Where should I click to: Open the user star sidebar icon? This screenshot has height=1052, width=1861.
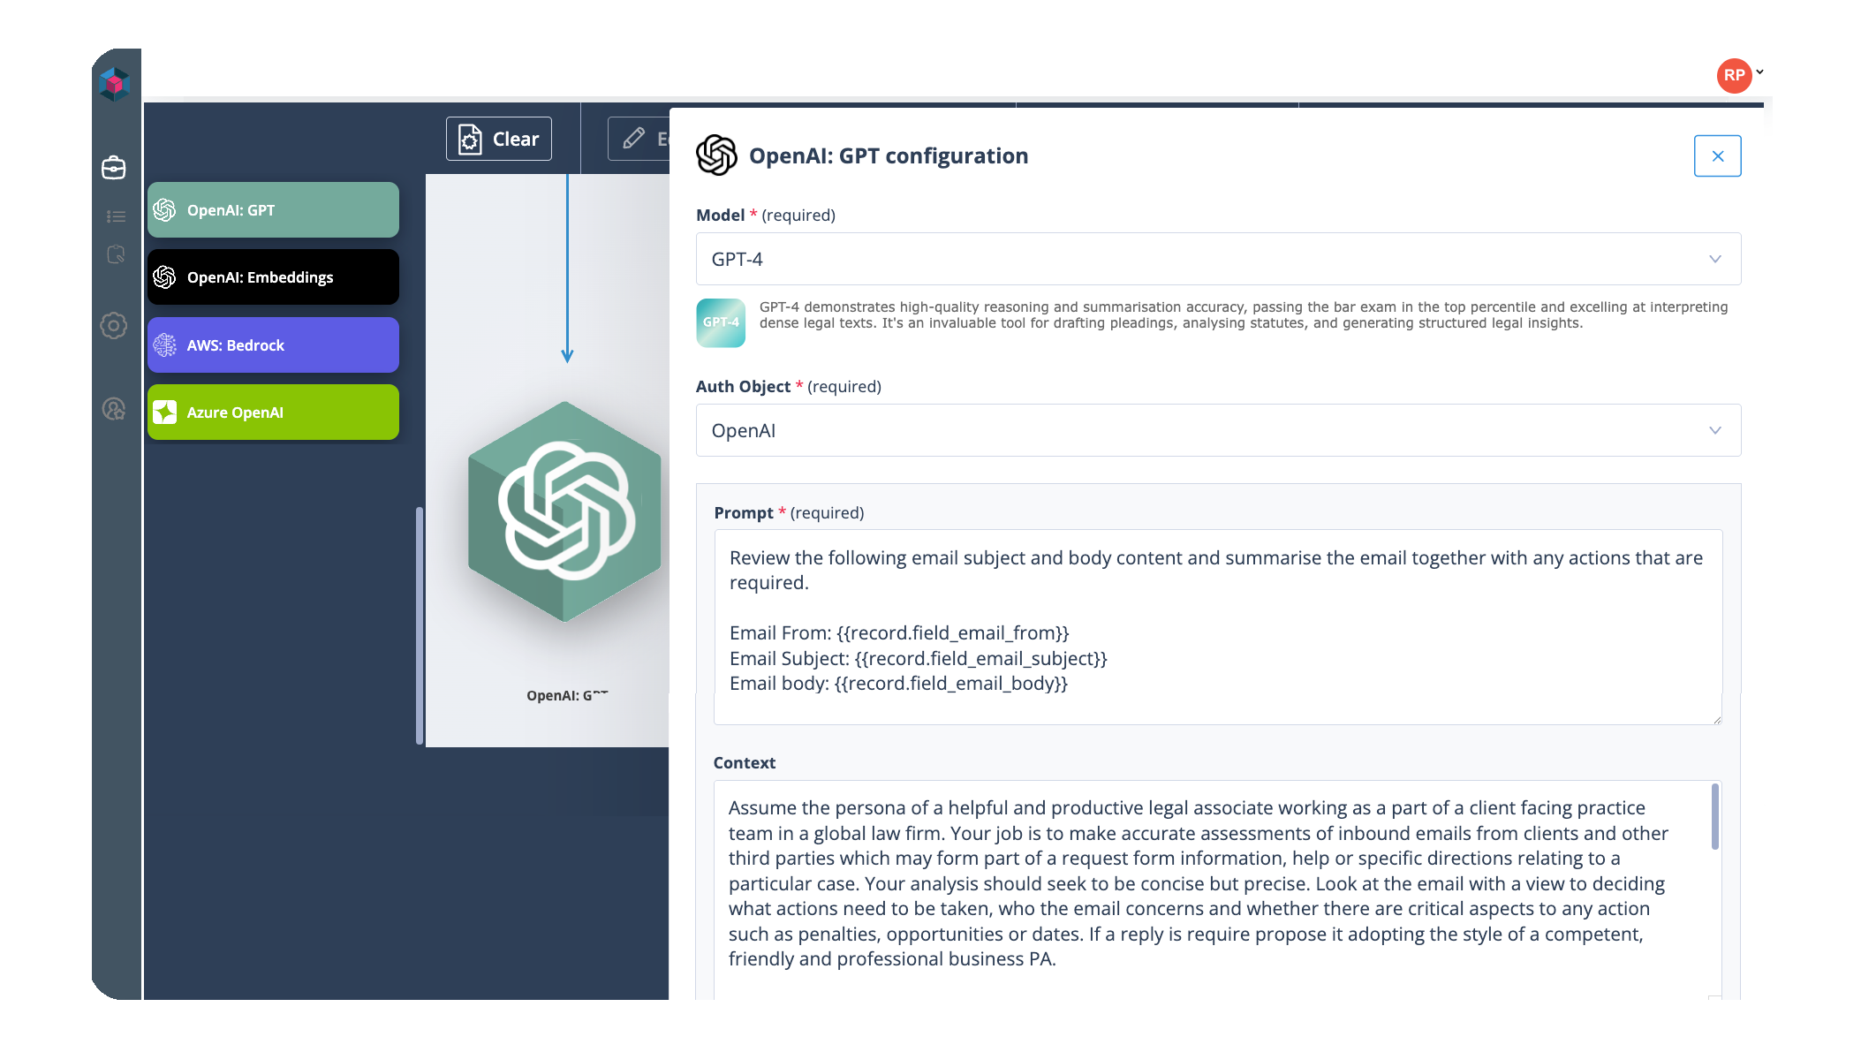click(114, 409)
